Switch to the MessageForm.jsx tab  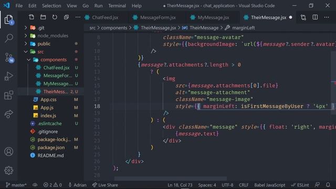click(x=157, y=17)
